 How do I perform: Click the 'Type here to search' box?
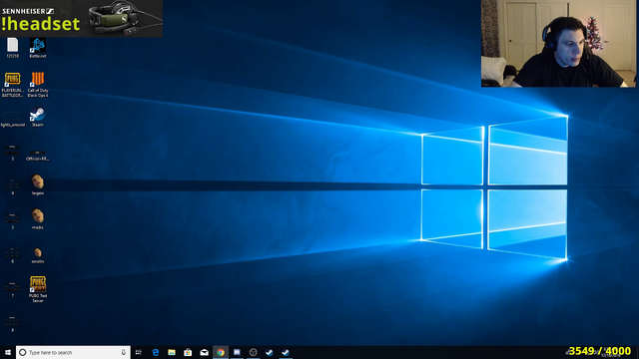[x=73, y=352]
